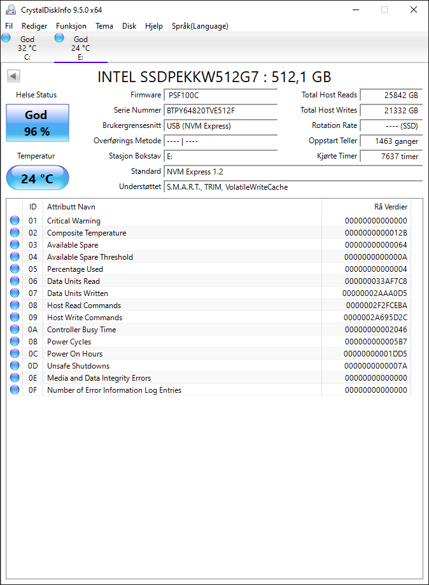Open the Fil menu
This screenshot has height=585, width=429.
coord(9,25)
